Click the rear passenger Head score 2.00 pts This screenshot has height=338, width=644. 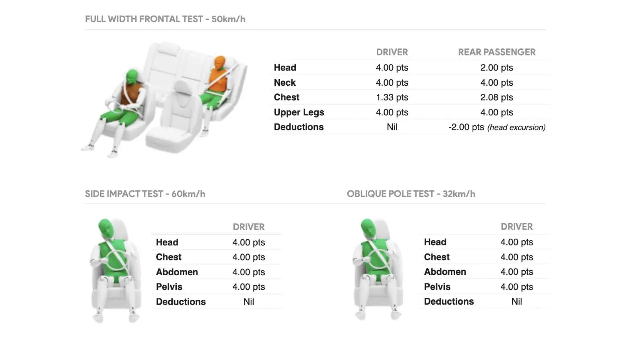pos(497,68)
